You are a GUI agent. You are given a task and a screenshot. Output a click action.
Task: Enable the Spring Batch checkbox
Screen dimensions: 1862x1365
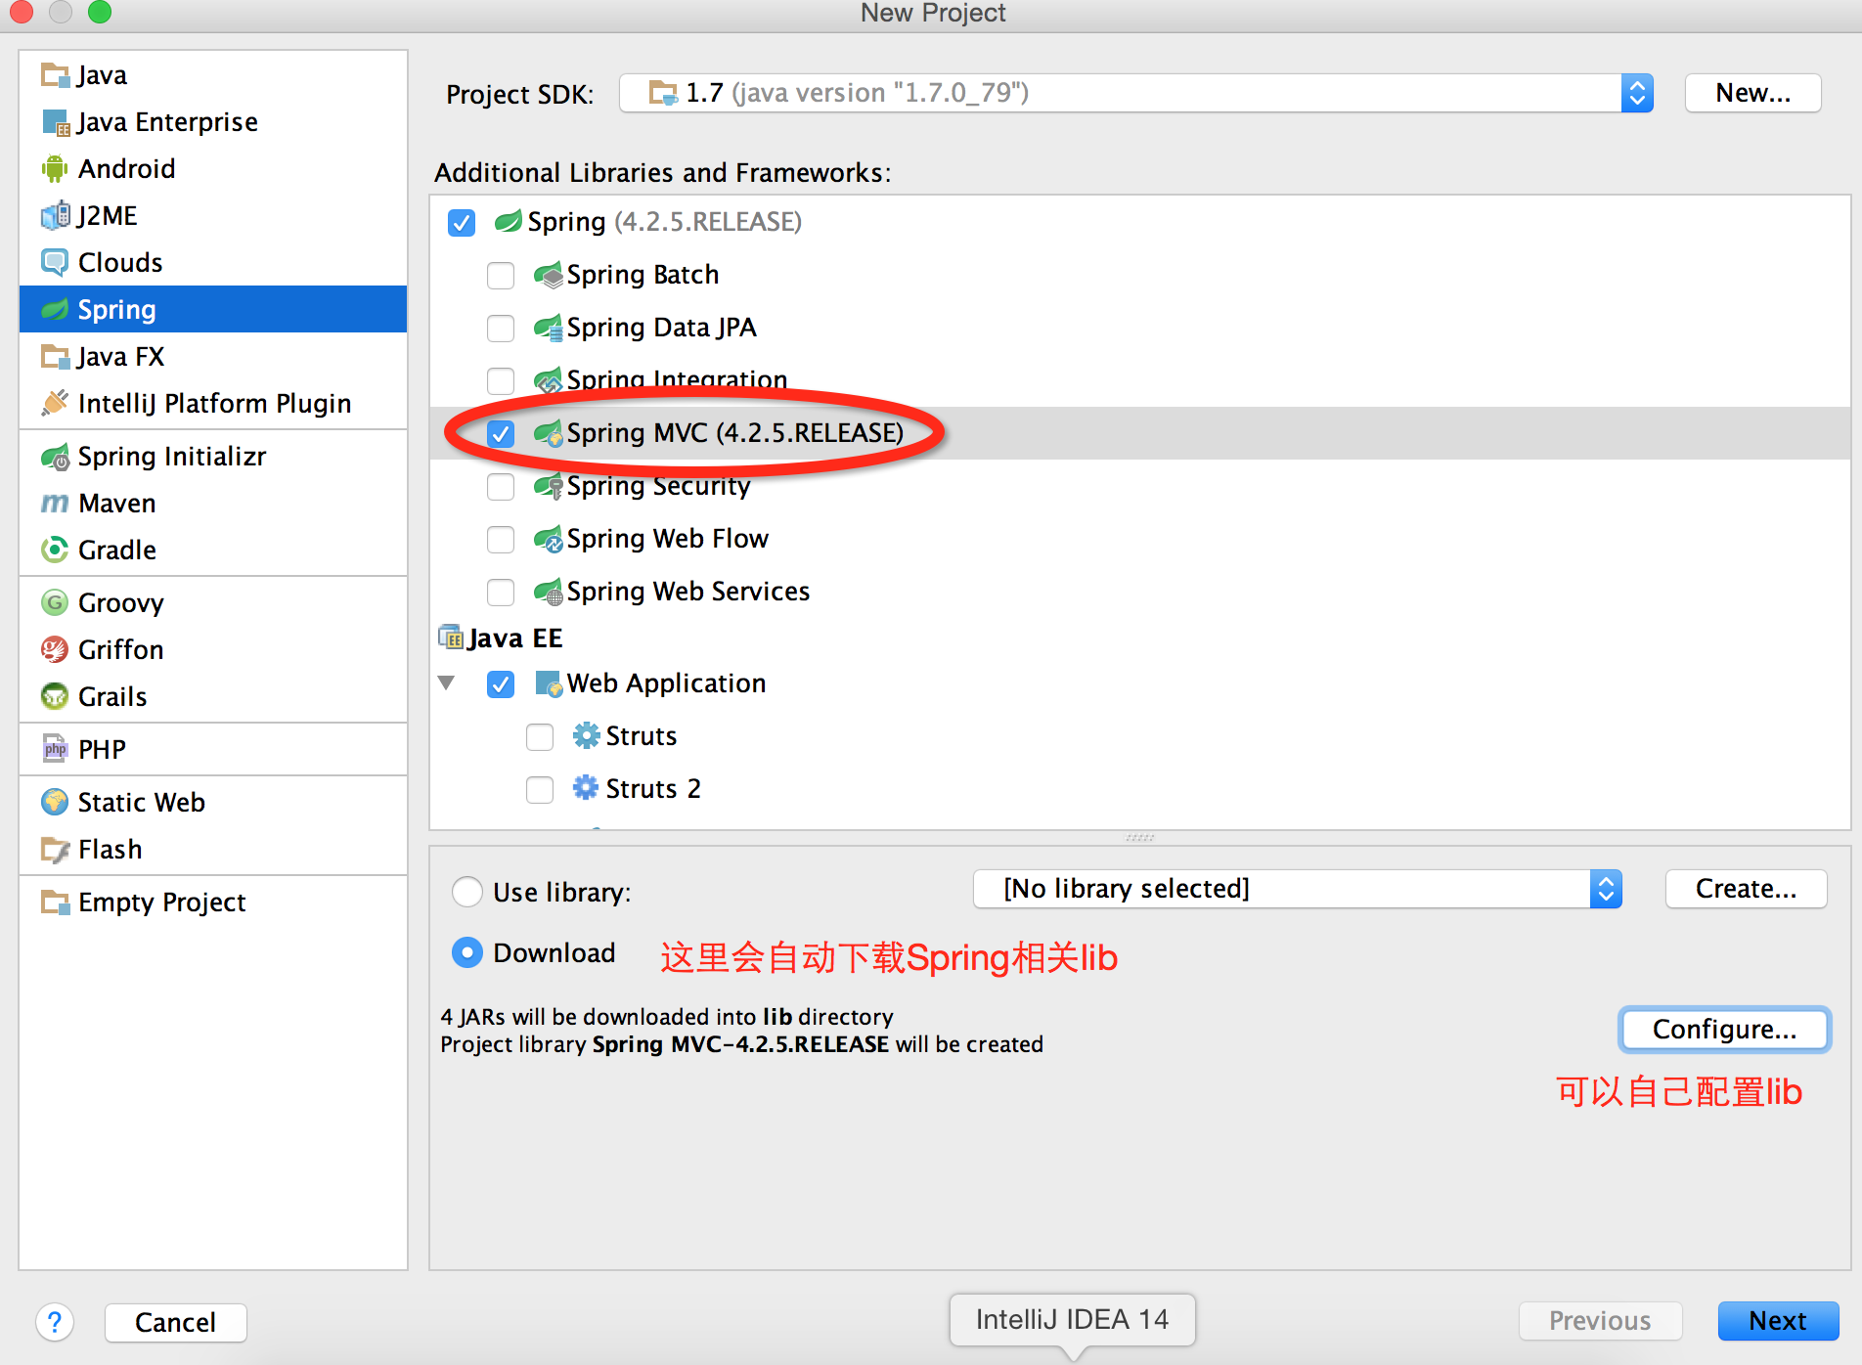(501, 276)
